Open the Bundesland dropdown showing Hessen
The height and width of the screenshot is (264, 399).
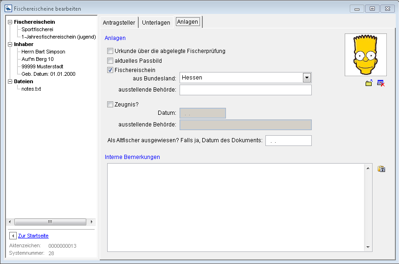pos(307,78)
